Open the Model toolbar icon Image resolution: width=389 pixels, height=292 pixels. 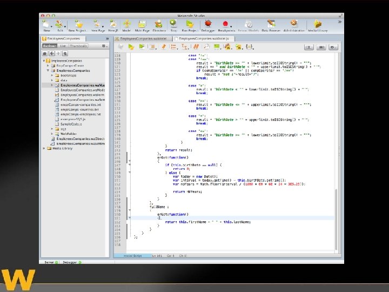[x=128, y=24]
